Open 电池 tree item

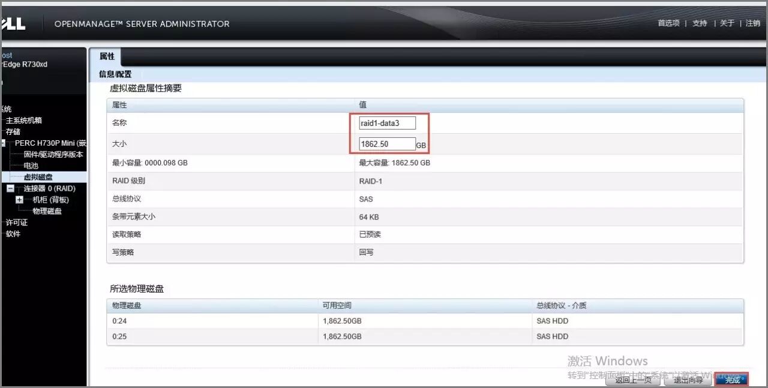31,166
